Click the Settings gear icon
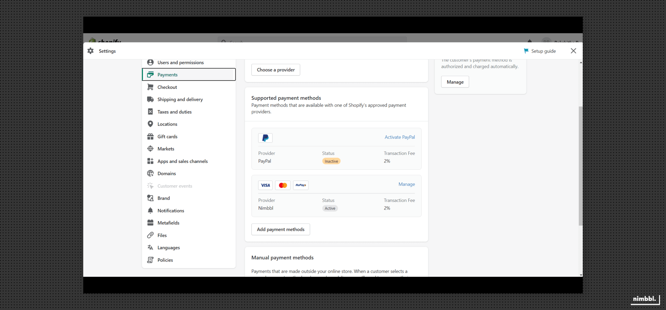The image size is (666, 310). [91, 51]
